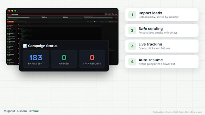Click the bar chart icon beside Campaign Status
This screenshot has height=115, width=205.
[25, 46]
